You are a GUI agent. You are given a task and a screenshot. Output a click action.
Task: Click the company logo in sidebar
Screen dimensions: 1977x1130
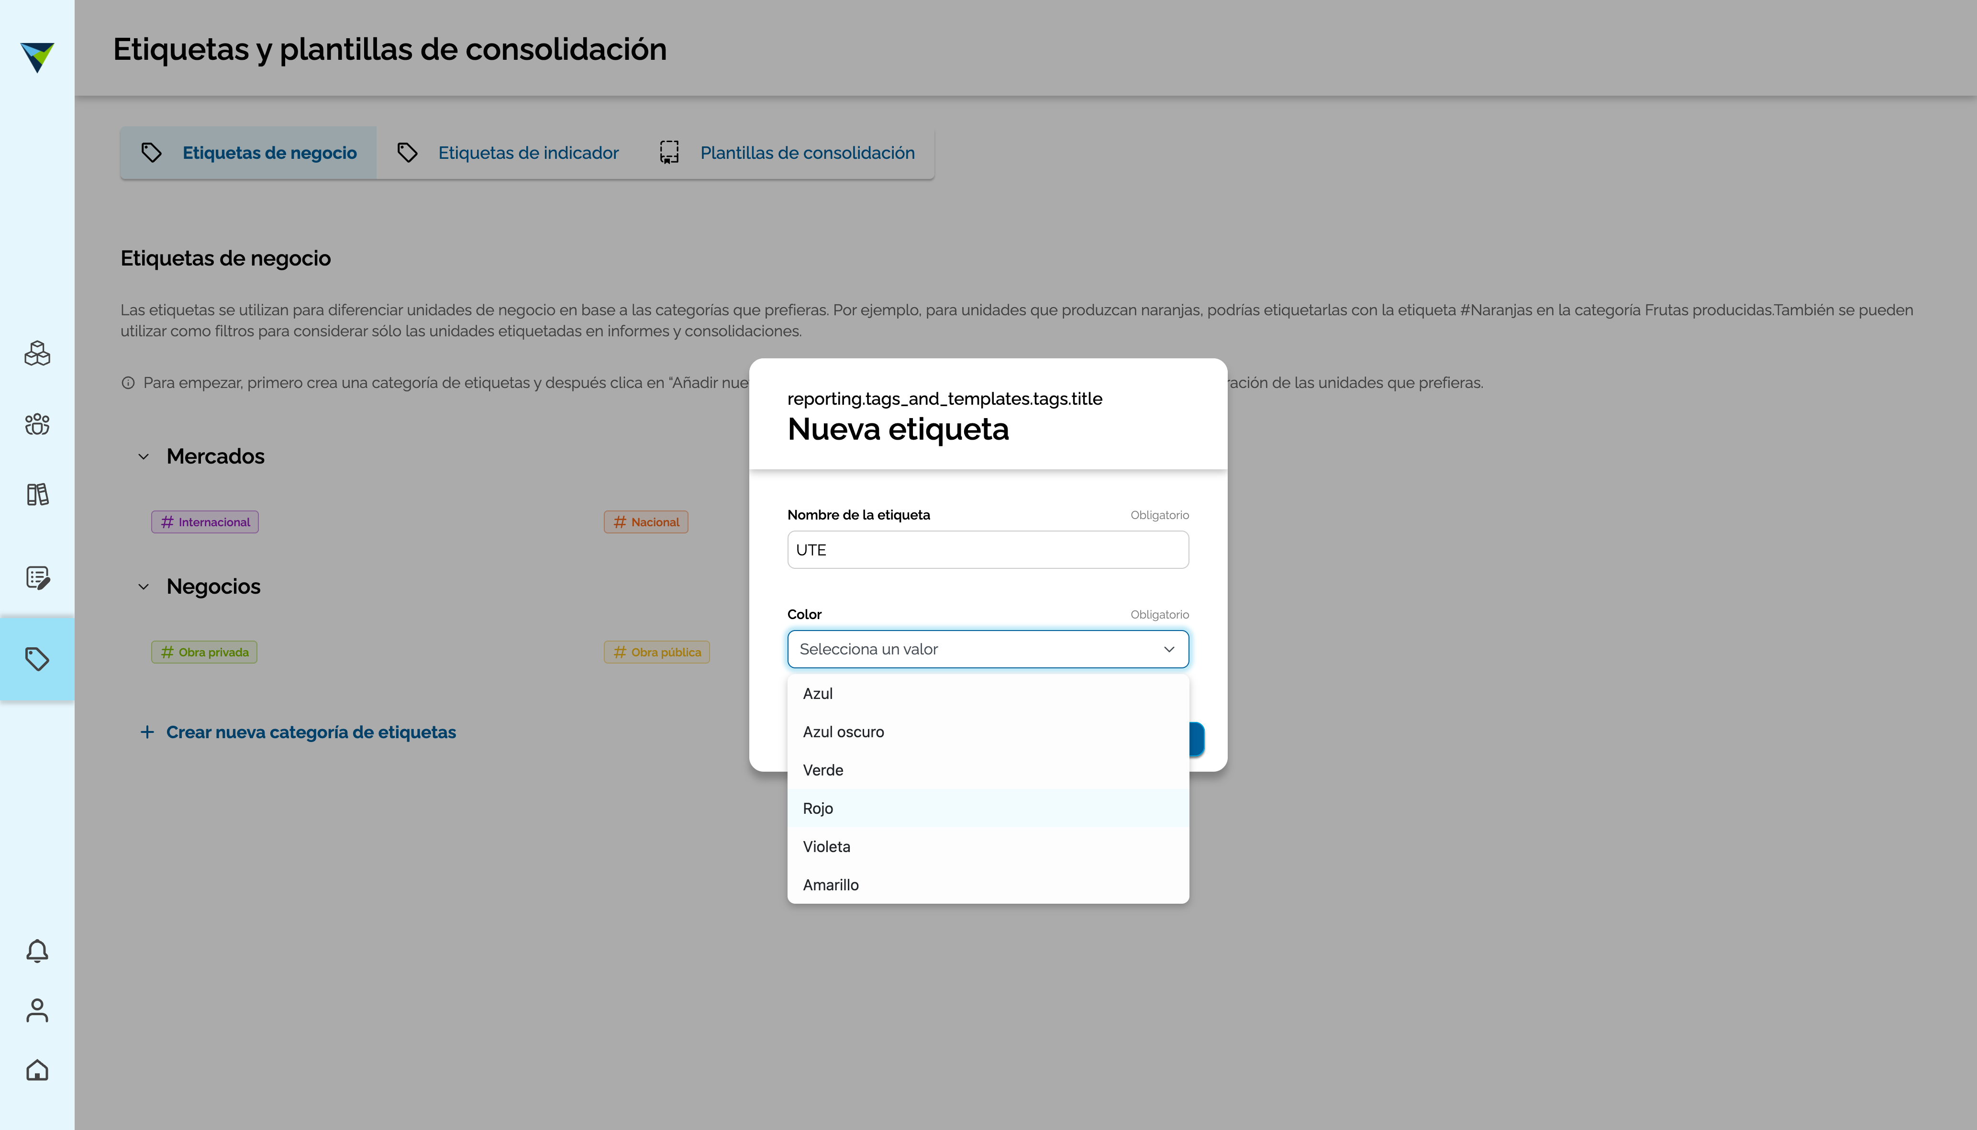37,56
